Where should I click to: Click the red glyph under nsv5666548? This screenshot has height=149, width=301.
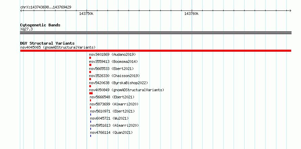90,100
